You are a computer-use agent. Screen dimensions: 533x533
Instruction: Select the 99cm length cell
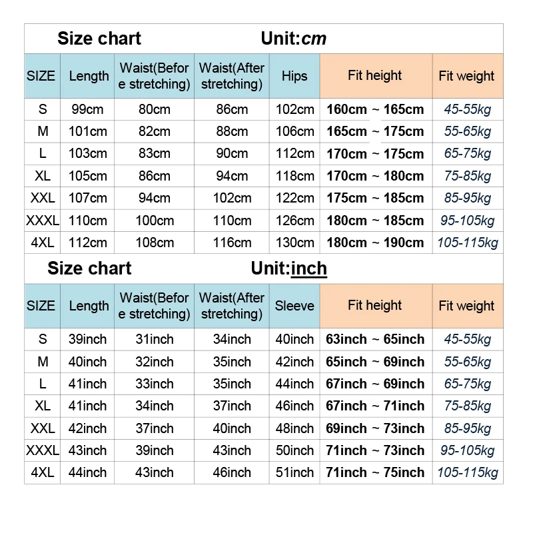click(x=88, y=109)
